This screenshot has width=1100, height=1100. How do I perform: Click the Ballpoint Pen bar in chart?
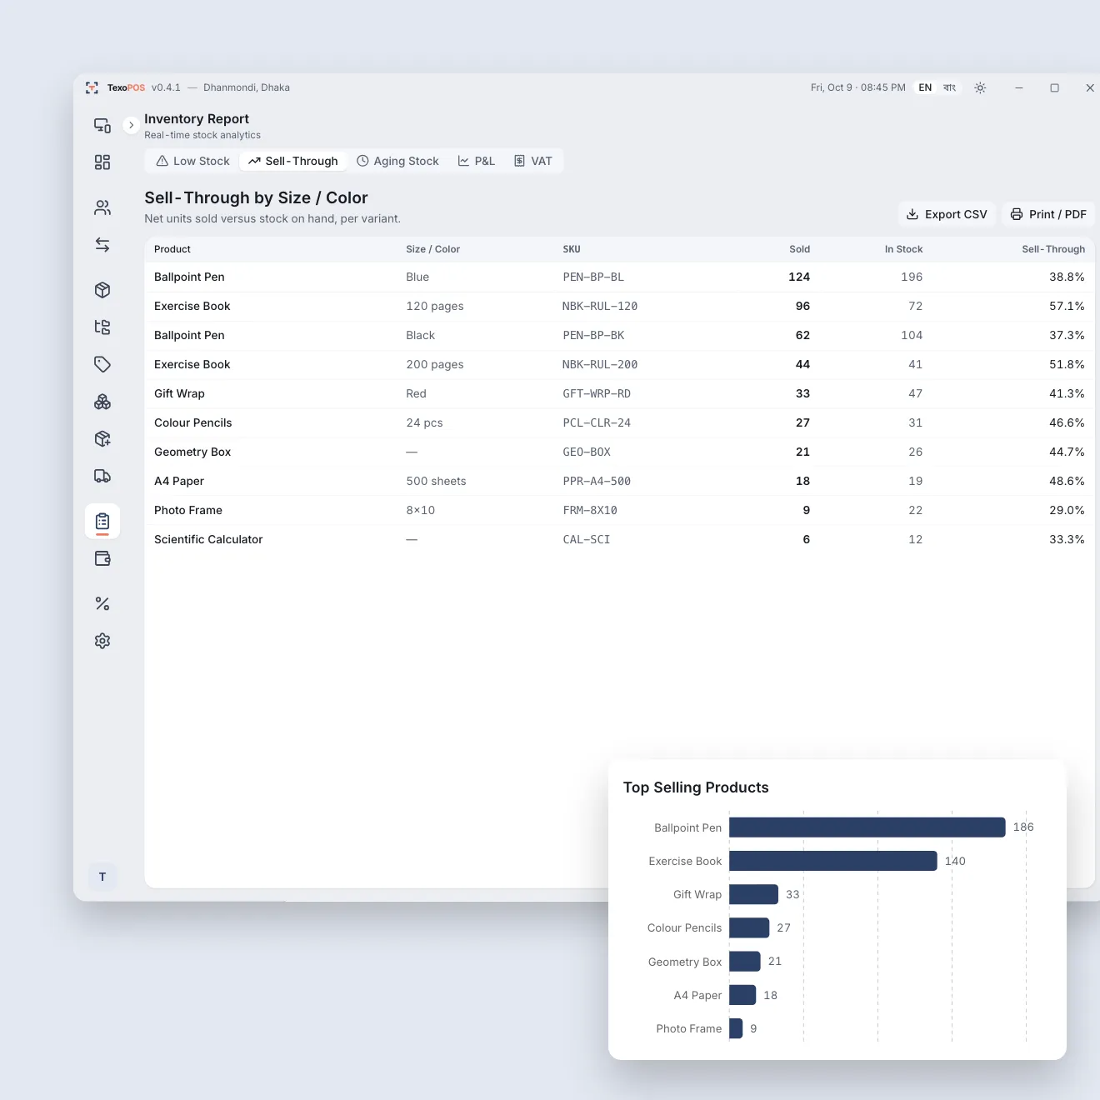click(867, 827)
